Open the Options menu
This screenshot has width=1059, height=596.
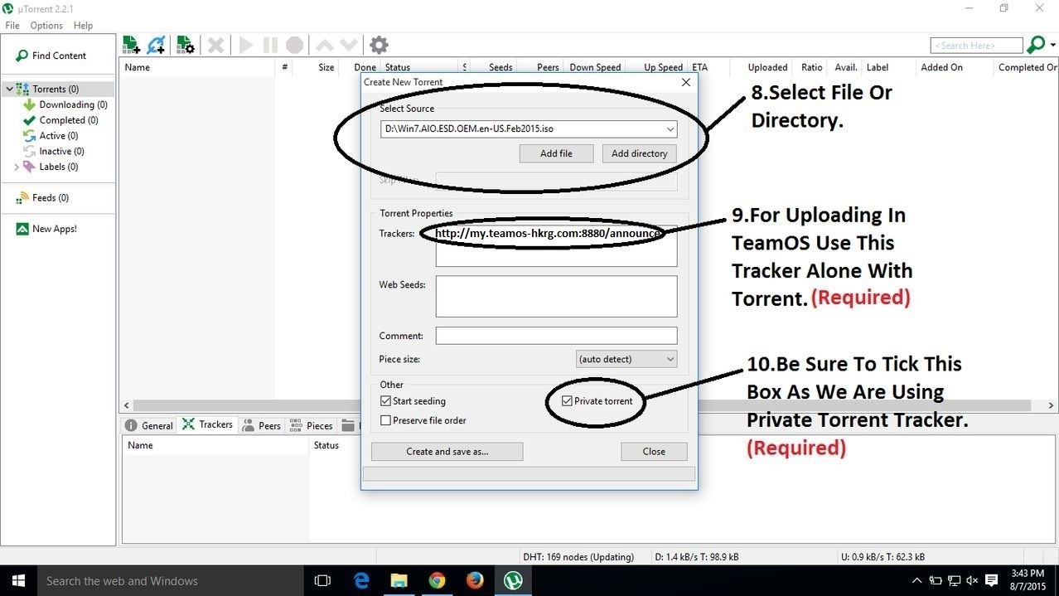point(46,26)
